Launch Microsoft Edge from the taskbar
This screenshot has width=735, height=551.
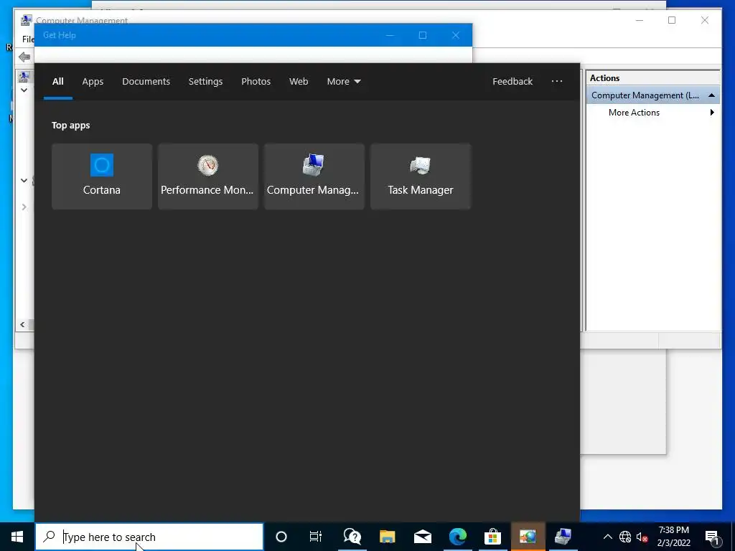click(x=457, y=537)
